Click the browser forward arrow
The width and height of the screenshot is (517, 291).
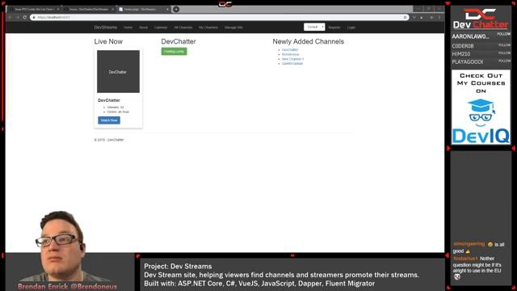pyautogui.click(x=18, y=17)
